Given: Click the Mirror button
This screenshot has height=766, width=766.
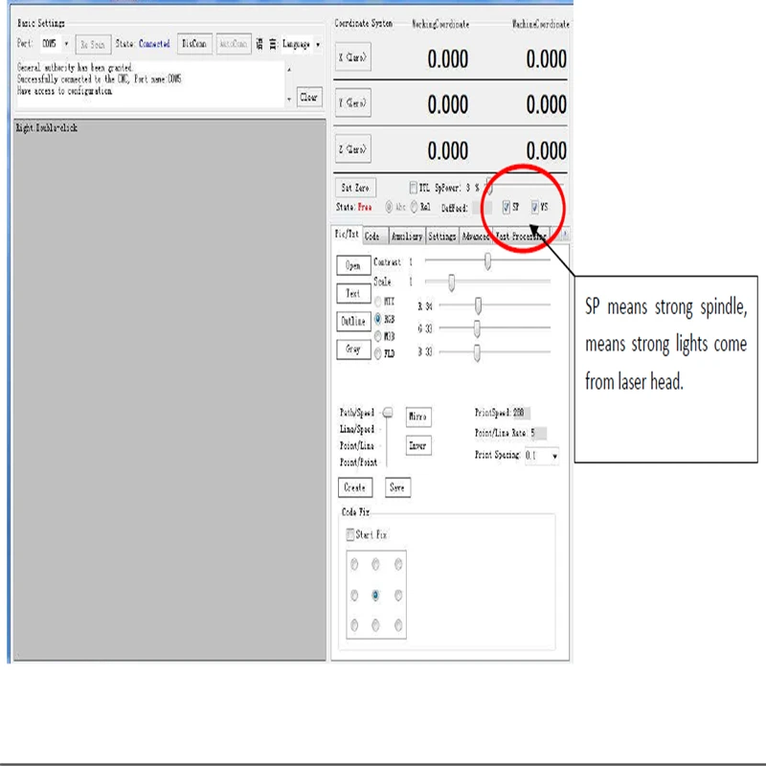Looking at the screenshot, I should [418, 417].
